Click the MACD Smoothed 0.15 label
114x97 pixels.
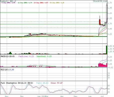[x=44, y=56]
